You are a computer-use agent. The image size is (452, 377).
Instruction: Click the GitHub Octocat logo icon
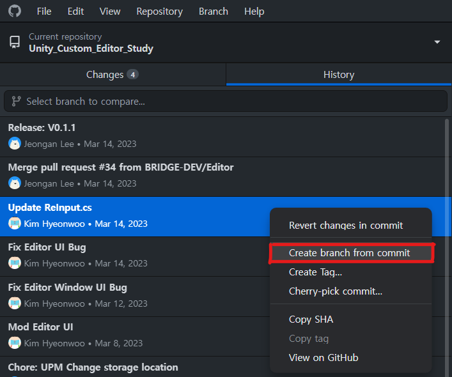(15, 12)
